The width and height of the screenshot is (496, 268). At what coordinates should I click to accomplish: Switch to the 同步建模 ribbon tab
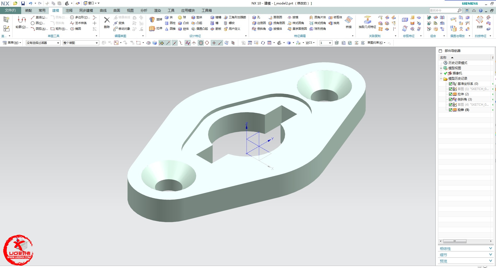[x=86, y=10]
